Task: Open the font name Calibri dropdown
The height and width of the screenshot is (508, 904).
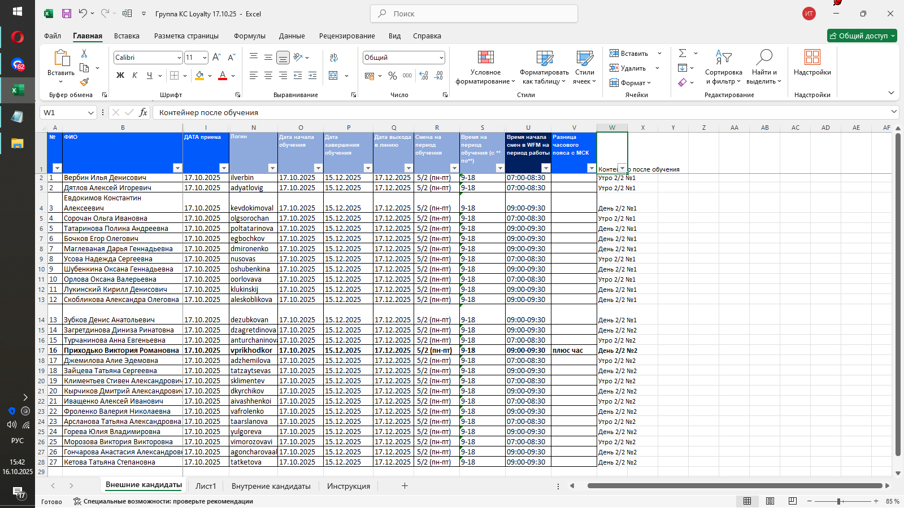Action: [179, 58]
